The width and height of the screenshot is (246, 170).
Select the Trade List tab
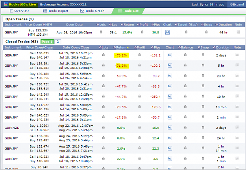click(x=128, y=11)
